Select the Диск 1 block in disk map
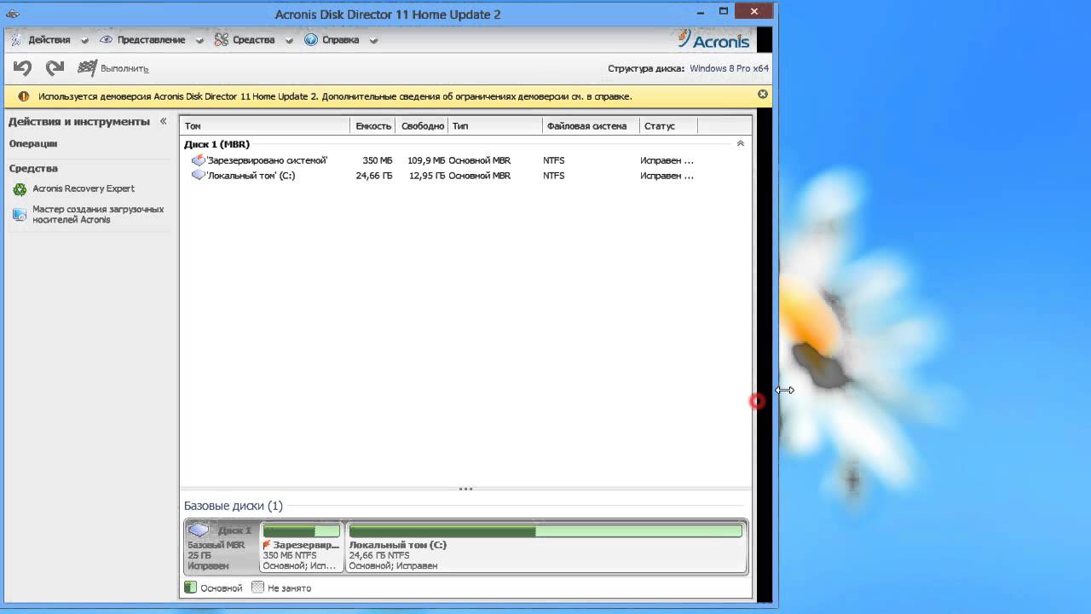The height and width of the screenshot is (614, 1091). [222, 547]
